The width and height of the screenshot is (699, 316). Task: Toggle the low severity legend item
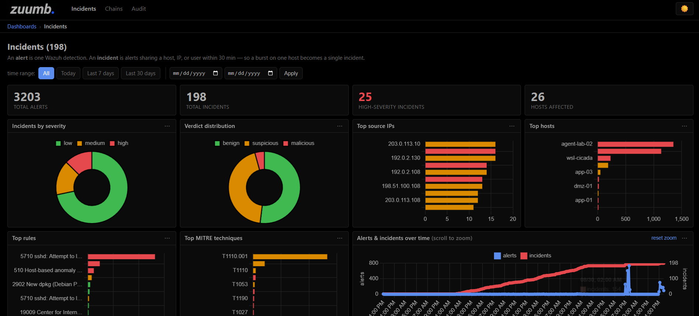pos(64,143)
